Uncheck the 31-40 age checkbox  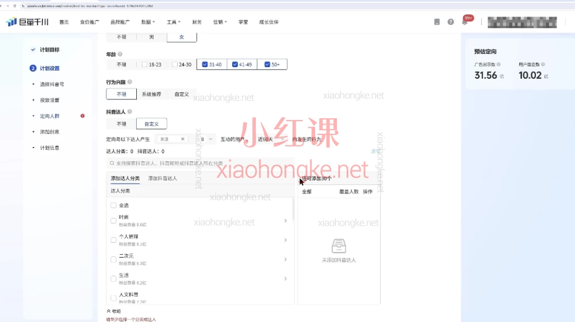205,64
